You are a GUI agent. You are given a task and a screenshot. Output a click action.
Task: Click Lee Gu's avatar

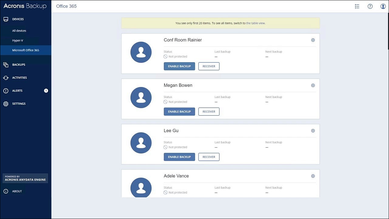point(141,143)
